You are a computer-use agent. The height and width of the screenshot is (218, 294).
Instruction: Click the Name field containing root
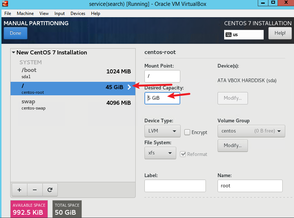(250, 186)
